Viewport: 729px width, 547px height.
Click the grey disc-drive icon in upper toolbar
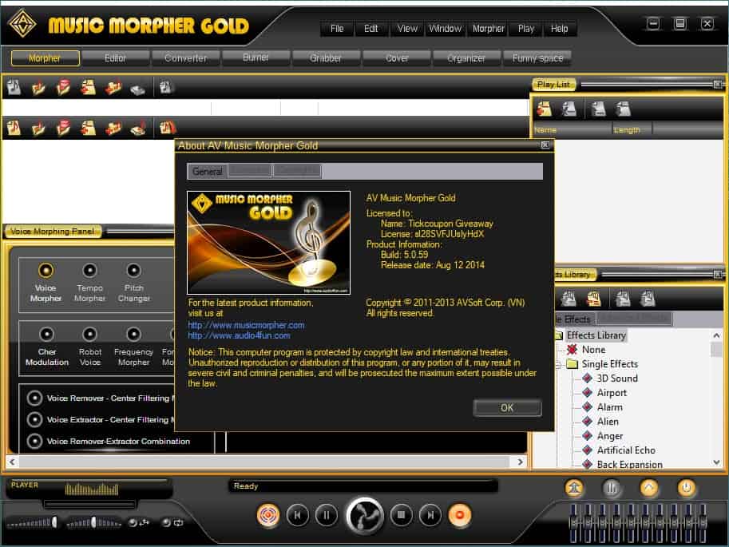(x=137, y=89)
